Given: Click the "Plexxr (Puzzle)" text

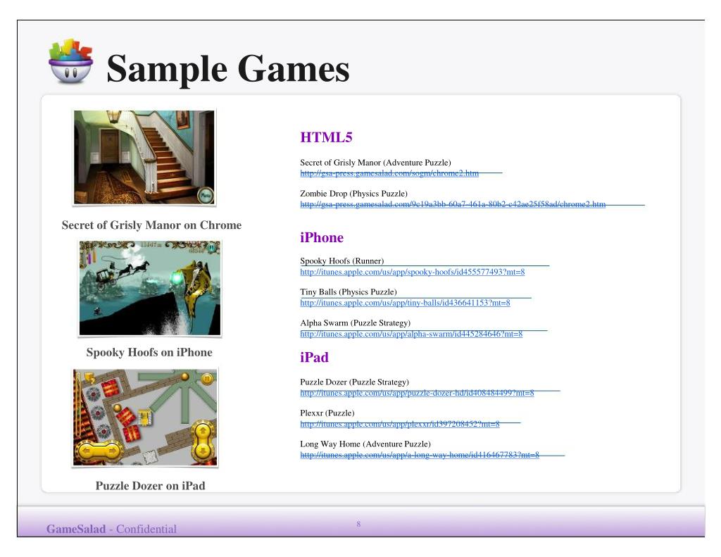Looking at the screenshot, I should (327, 413).
